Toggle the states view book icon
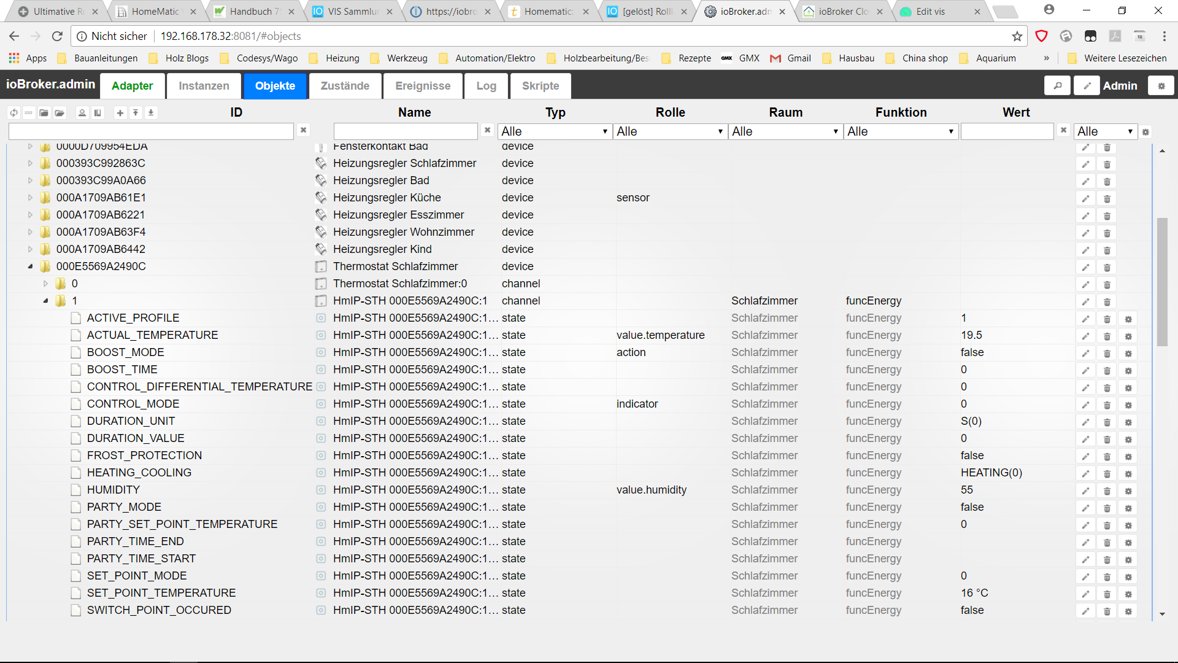The height and width of the screenshot is (663, 1178). pos(98,113)
